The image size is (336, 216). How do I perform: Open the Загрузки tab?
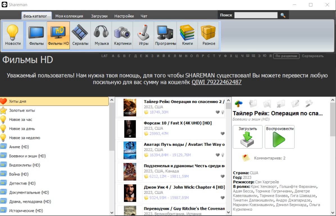pyautogui.click(x=99, y=16)
